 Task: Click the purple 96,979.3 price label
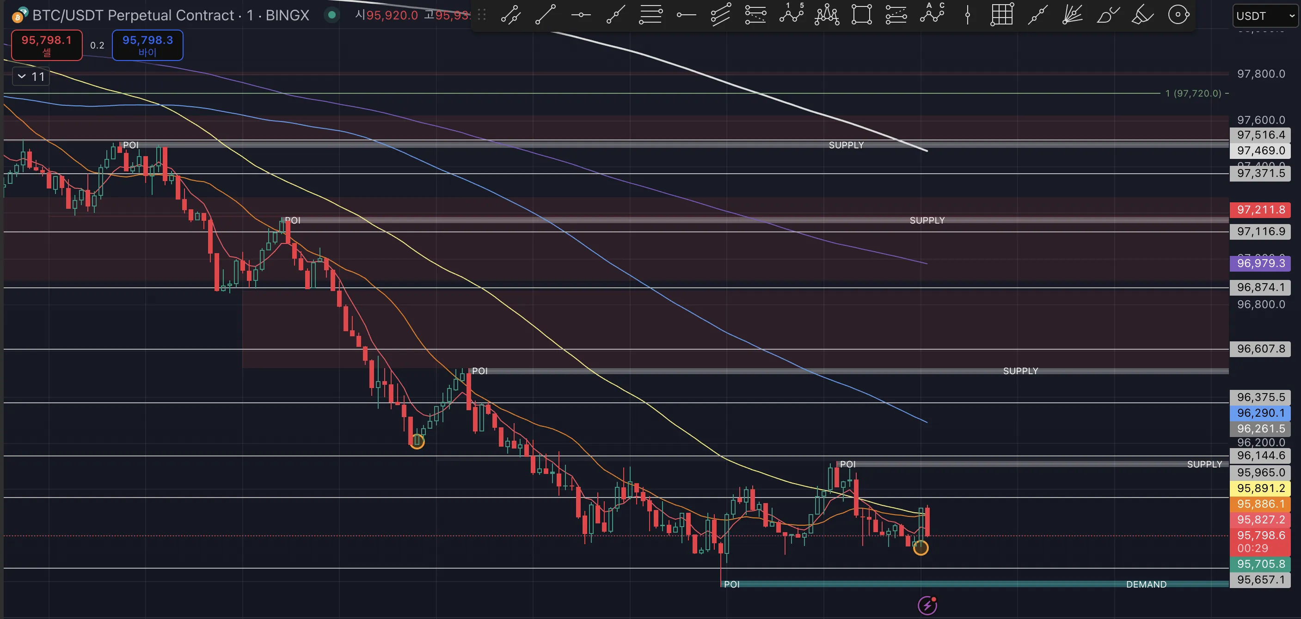(1260, 263)
